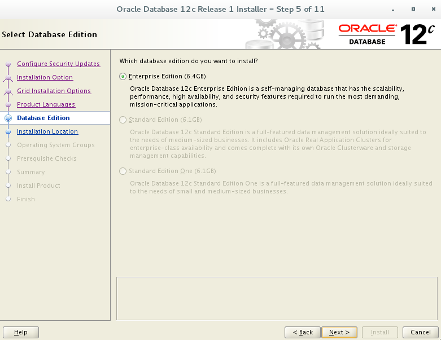Click the Help button
This screenshot has height=340, width=441.
point(21,332)
